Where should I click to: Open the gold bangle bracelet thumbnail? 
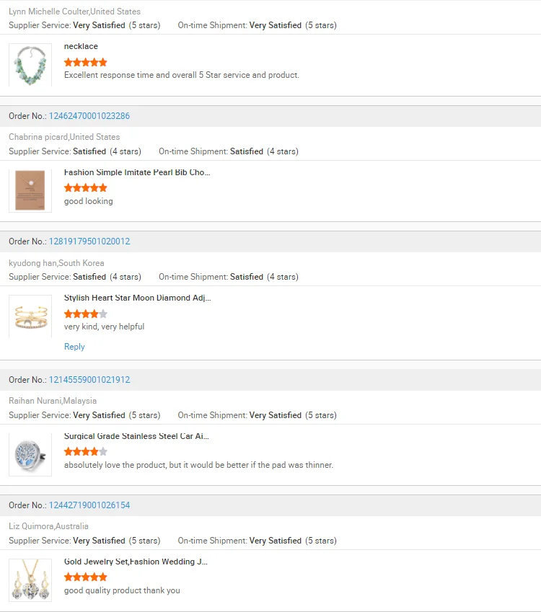(30, 316)
